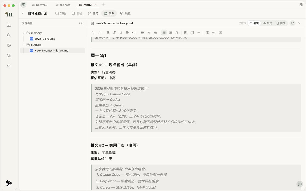Toggle strikethrough formatting

pyautogui.click(x=127, y=33)
